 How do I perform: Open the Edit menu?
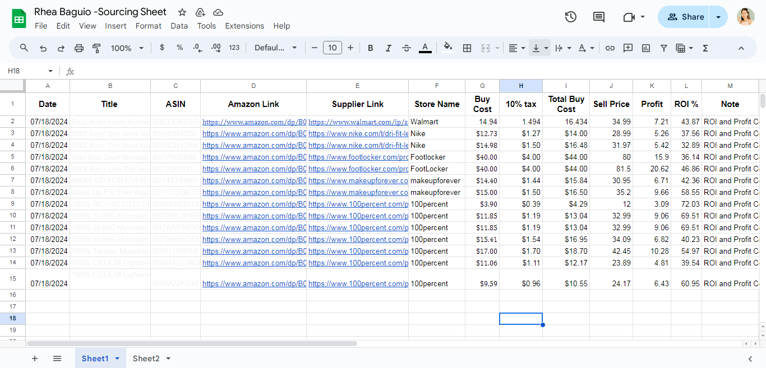coord(63,26)
